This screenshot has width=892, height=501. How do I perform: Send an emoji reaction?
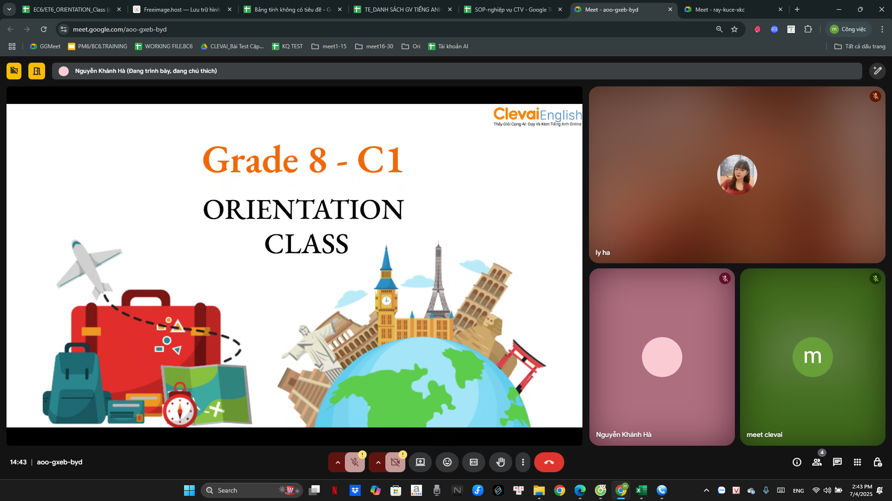[x=447, y=462]
